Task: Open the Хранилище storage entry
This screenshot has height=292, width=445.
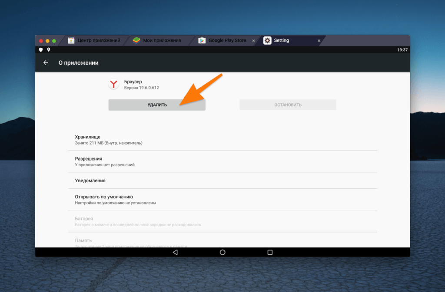Action: coord(222,140)
